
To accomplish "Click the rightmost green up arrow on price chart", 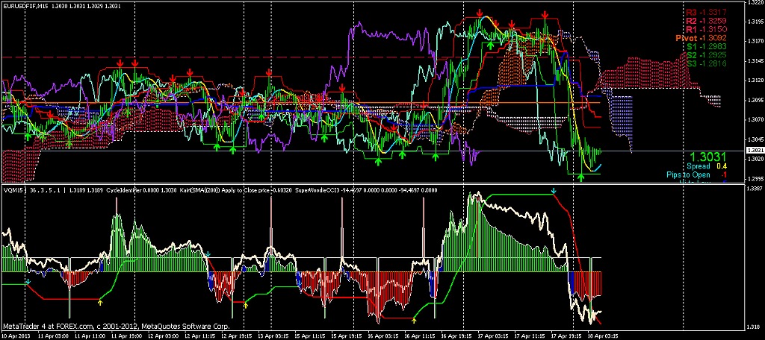I will (582, 177).
